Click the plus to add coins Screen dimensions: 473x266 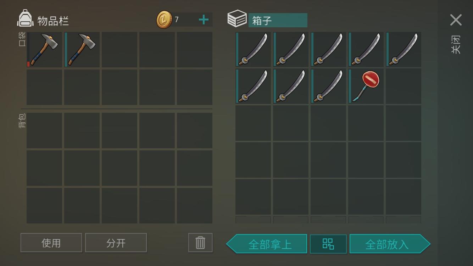point(204,20)
